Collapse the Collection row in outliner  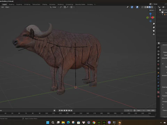[160, 12]
